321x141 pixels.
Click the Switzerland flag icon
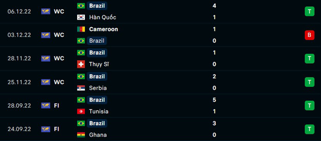click(81, 64)
